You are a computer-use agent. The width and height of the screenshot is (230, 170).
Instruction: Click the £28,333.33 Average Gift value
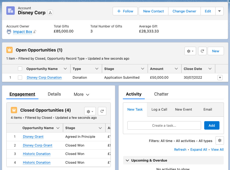pyautogui.click(x=149, y=31)
